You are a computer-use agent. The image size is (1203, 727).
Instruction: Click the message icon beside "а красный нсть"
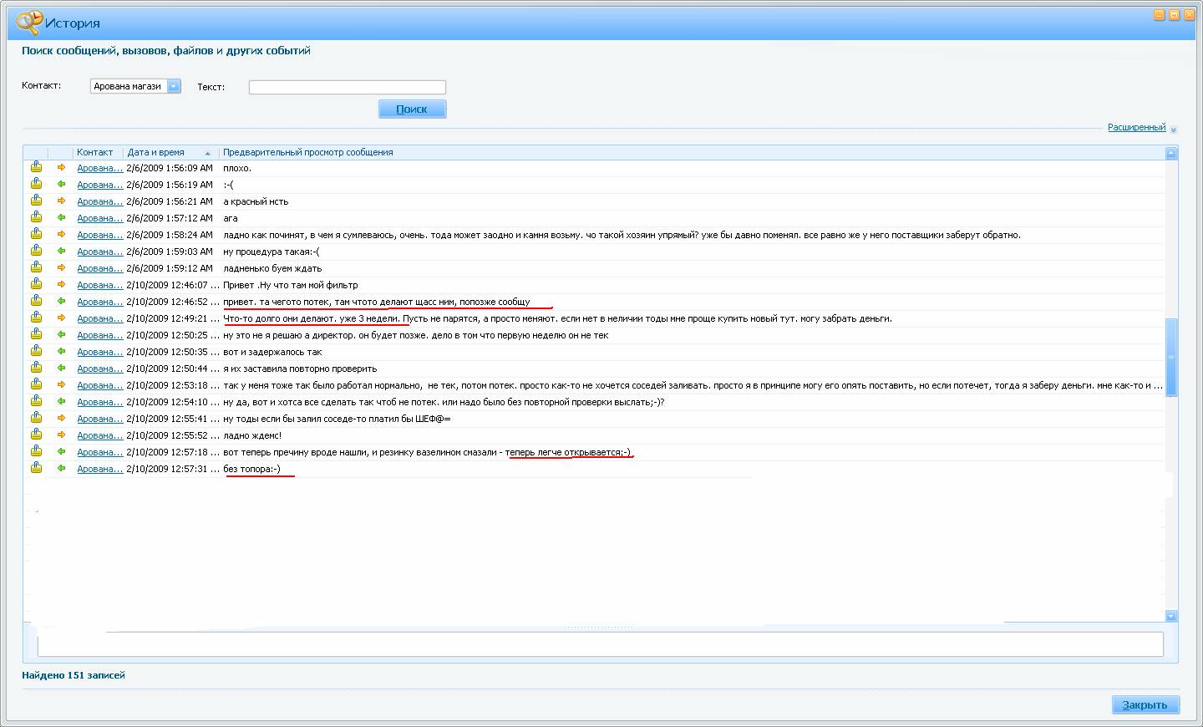click(x=36, y=201)
